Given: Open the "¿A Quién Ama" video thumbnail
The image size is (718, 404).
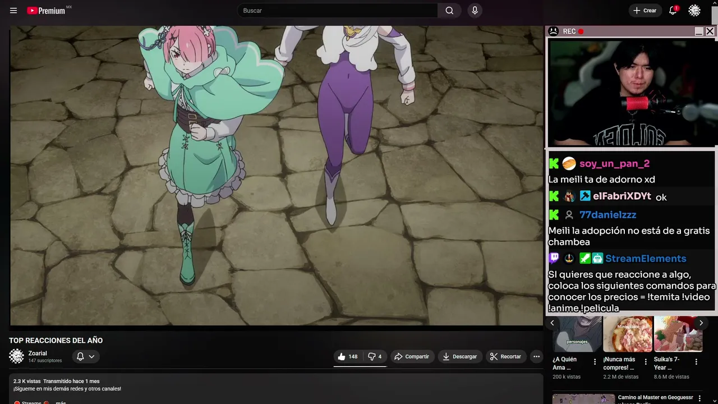Looking at the screenshot, I should (577, 334).
